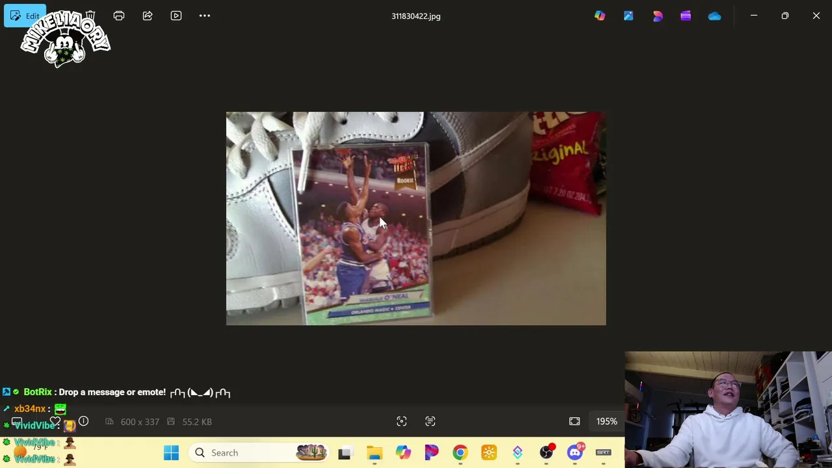Launch Copilot from the taskbar
The width and height of the screenshot is (832, 468).
tap(403, 452)
